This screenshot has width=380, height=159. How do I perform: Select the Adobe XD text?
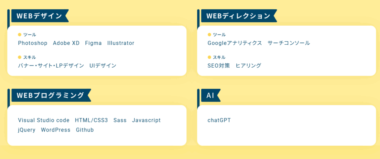tap(66, 43)
